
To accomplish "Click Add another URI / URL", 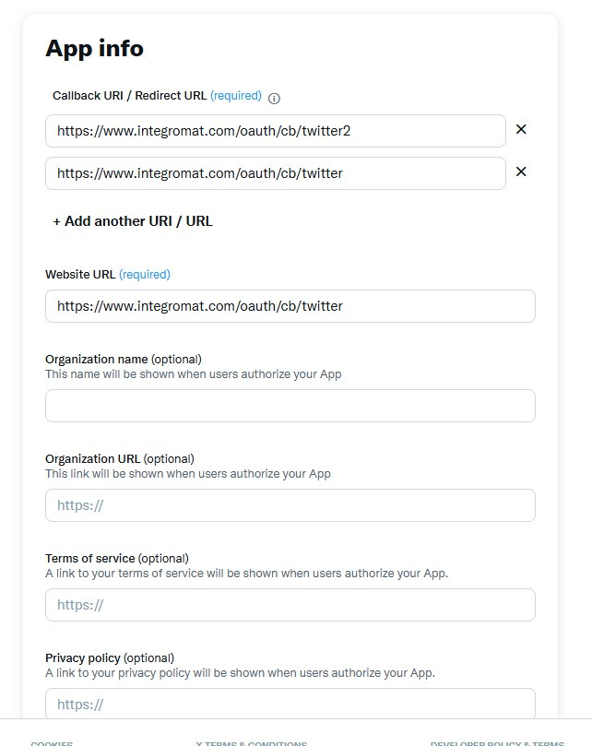I will (133, 221).
